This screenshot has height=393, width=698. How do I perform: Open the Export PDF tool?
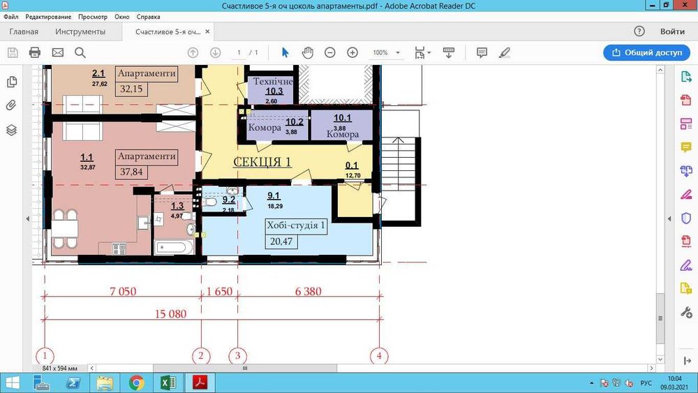pyautogui.click(x=686, y=77)
